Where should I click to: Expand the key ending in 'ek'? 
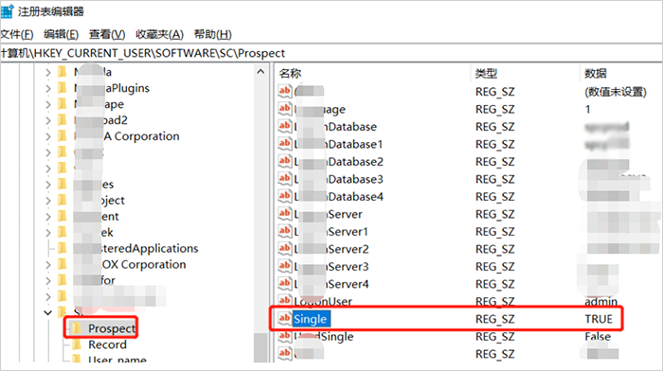(47, 233)
